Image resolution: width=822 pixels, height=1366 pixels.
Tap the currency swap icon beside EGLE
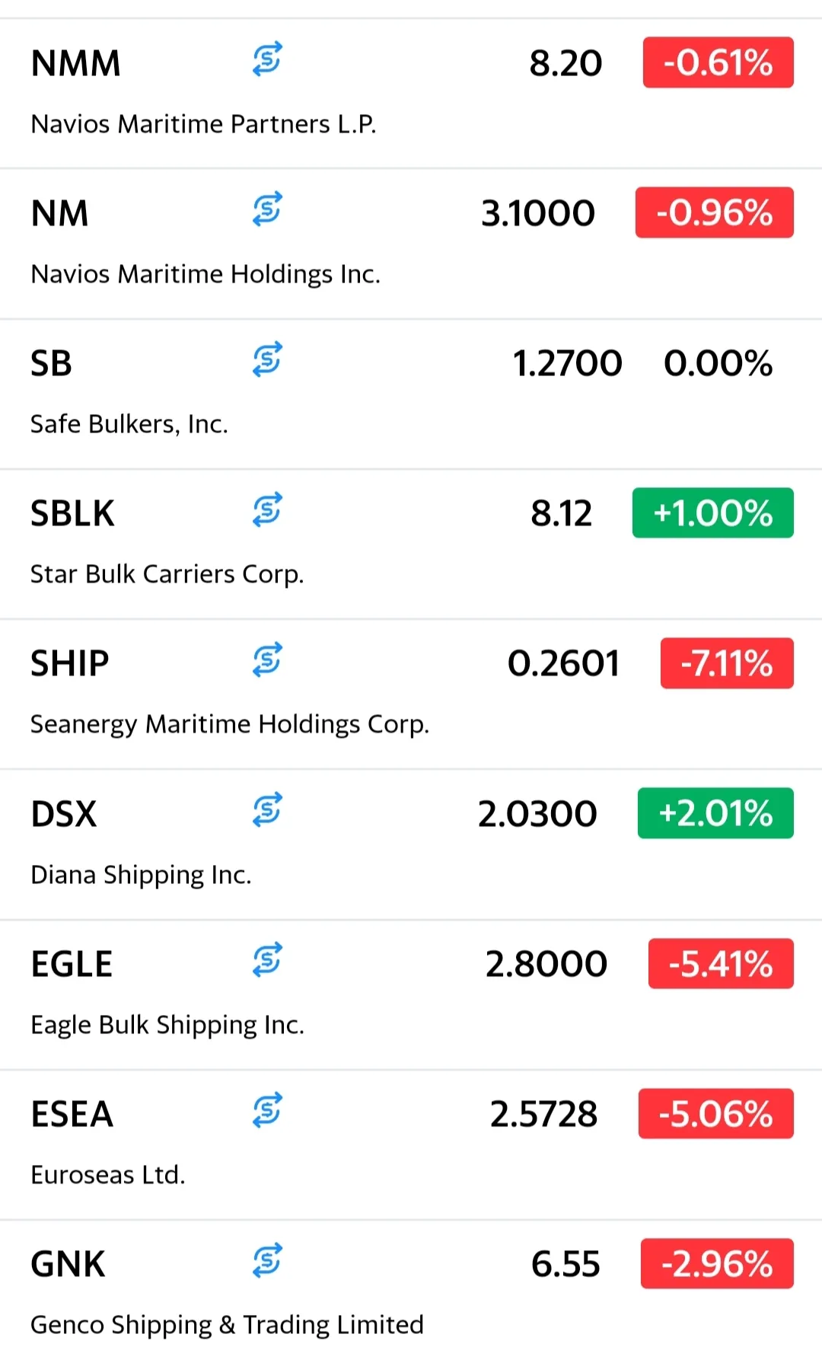click(x=267, y=959)
